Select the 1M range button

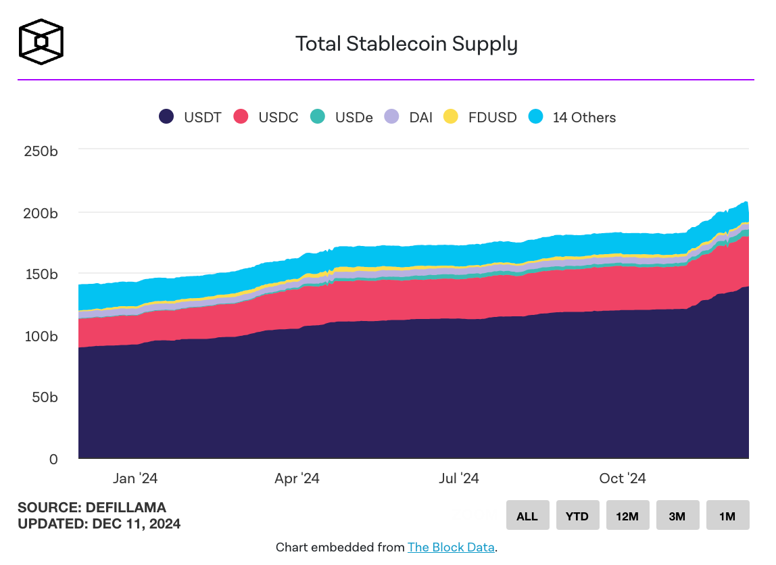coord(727,515)
